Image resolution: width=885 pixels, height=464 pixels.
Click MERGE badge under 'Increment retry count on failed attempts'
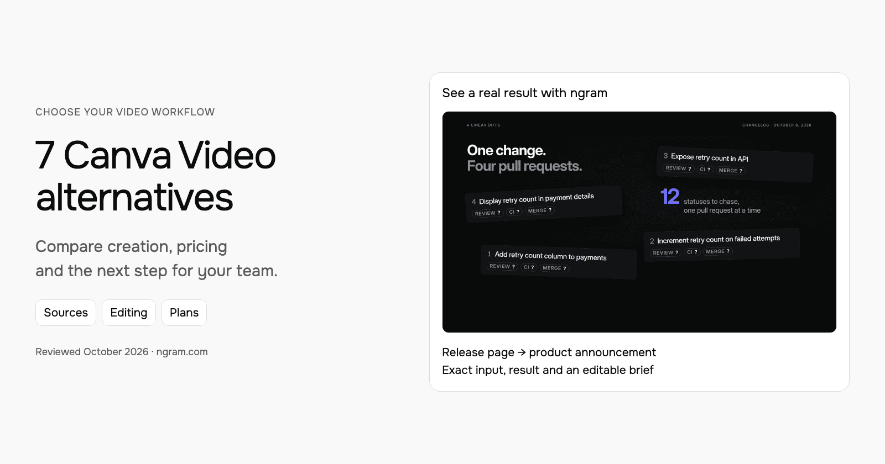click(718, 251)
